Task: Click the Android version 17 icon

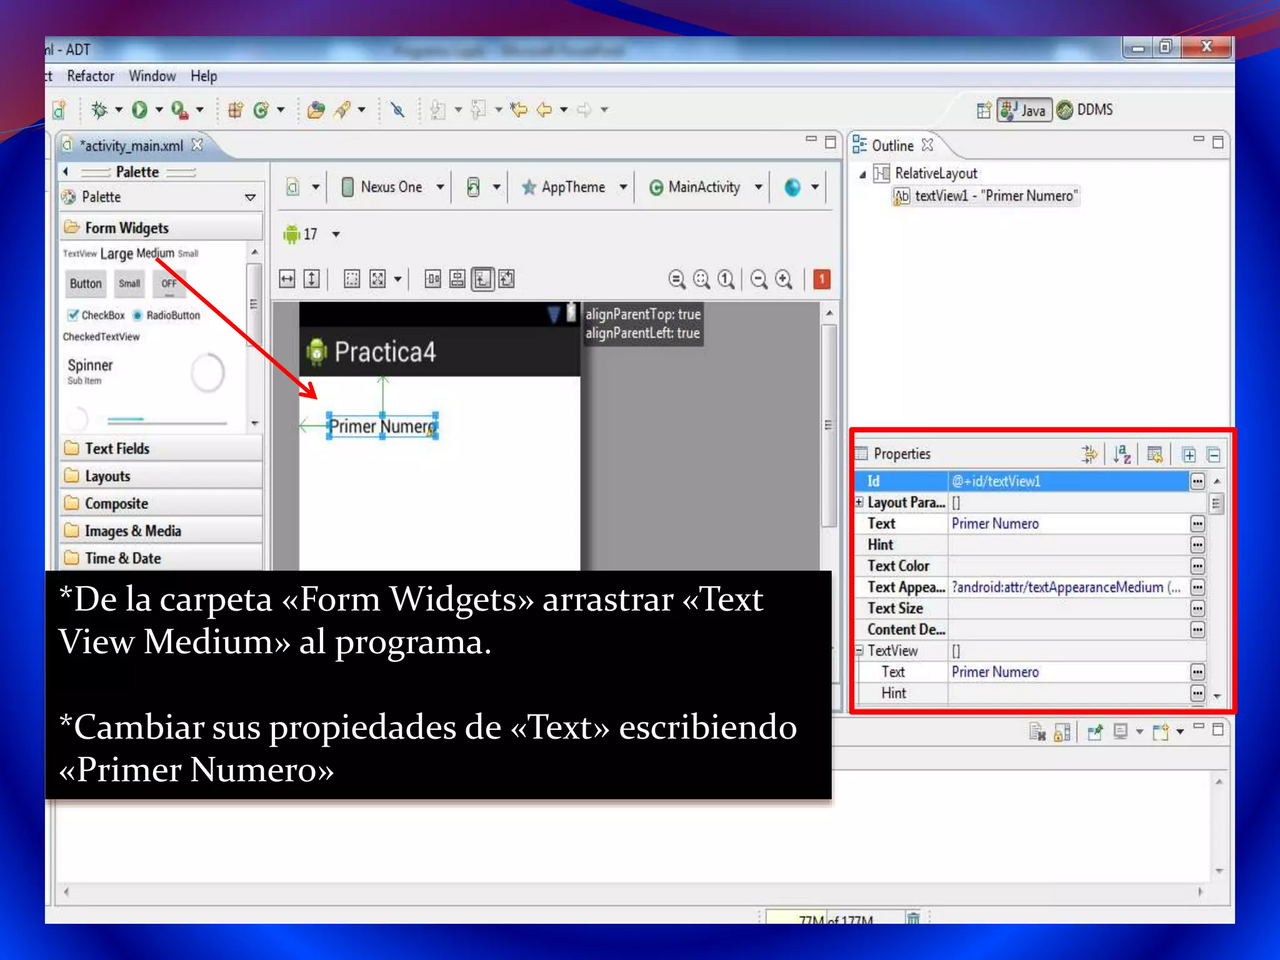Action: coord(291,234)
